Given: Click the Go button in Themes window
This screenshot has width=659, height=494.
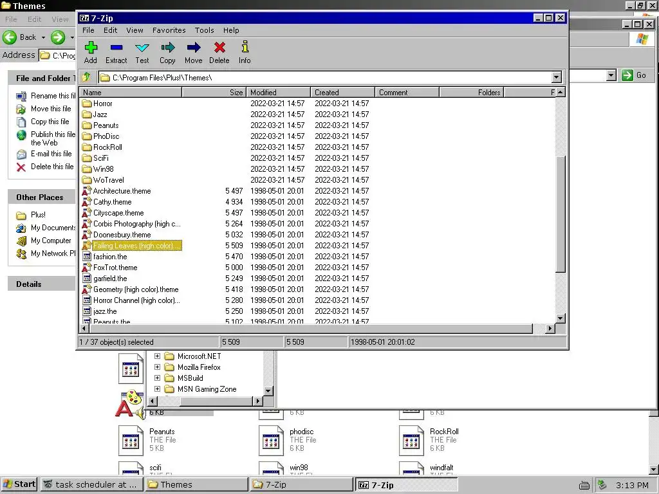Looking at the screenshot, I should click(x=634, y=75).
